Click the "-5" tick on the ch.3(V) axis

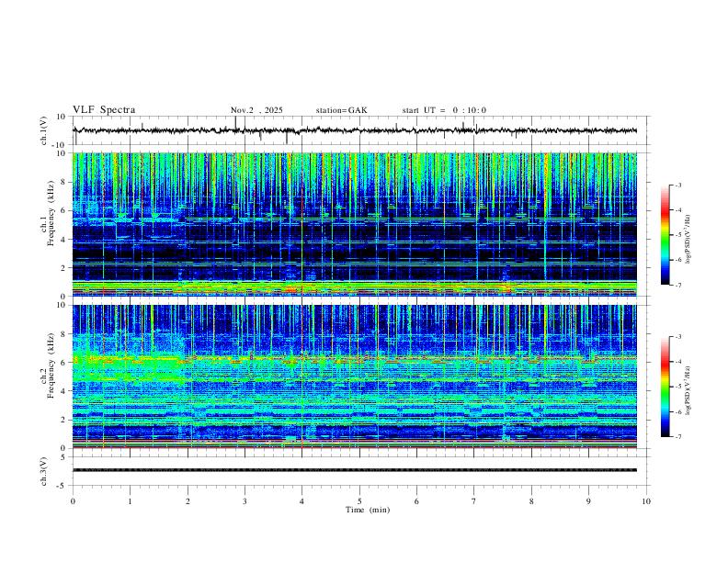pos(63,486)
